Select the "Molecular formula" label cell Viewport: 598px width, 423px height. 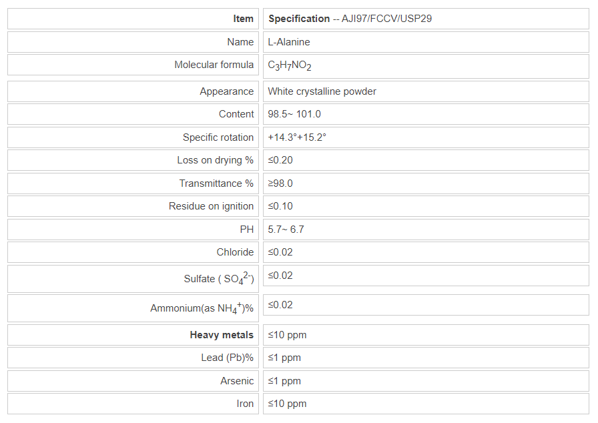click(214, 65)
